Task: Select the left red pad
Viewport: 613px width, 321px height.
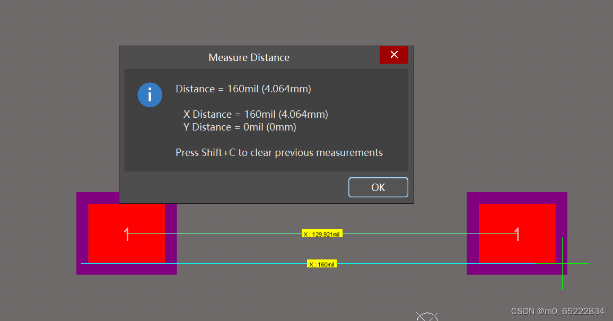Action: tap(126, 233)
